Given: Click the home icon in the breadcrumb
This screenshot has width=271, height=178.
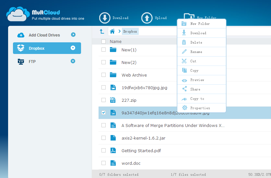Looking at the screenshot, I should [x=112, y=31].
